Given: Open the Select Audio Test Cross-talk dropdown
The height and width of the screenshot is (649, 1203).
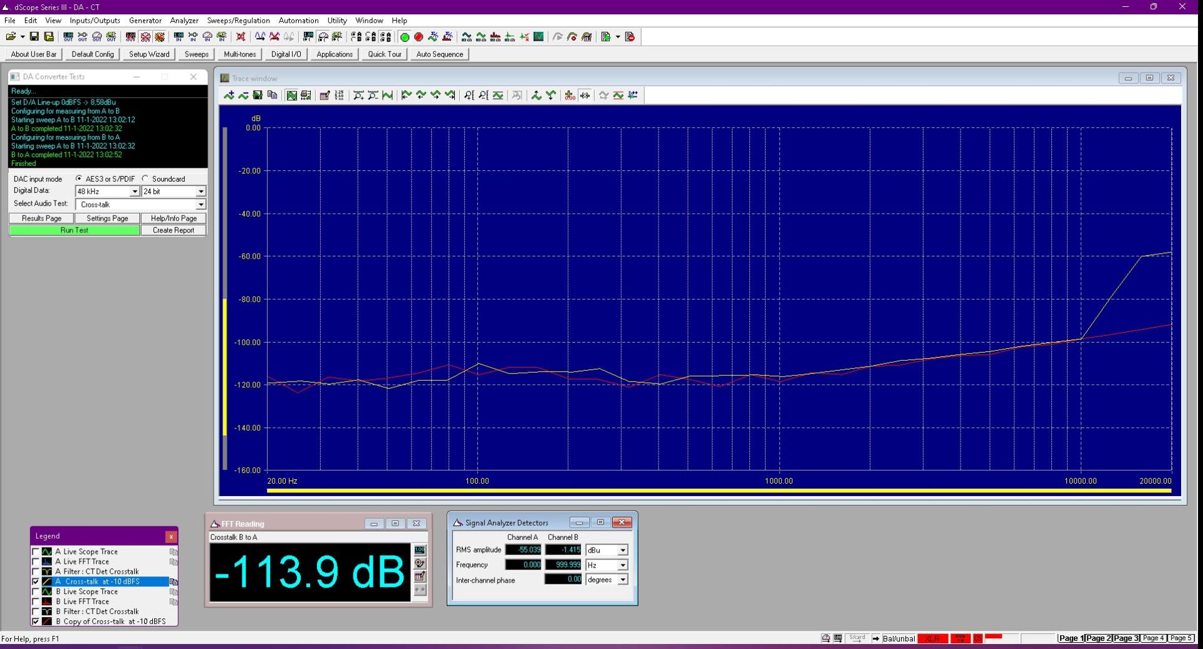Looking at the screenshot, I should tap(200, 205).
